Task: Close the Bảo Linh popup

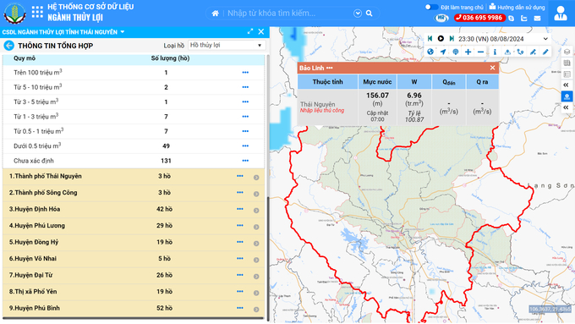Action: tap(492, 68)
